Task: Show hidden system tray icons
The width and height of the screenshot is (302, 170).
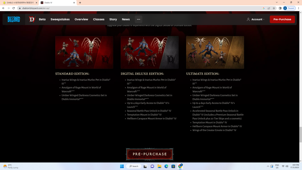Action: coord(268,166)
